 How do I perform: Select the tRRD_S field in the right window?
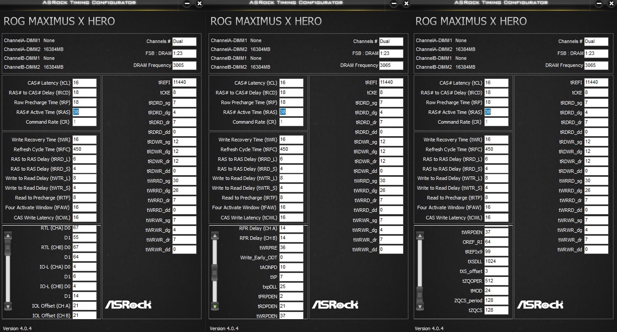[496, 169]
